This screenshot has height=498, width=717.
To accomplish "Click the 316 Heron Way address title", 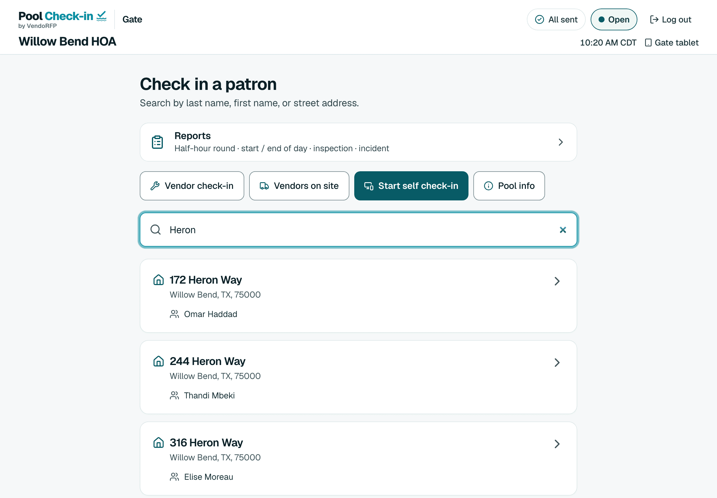I will pos(206,443).
